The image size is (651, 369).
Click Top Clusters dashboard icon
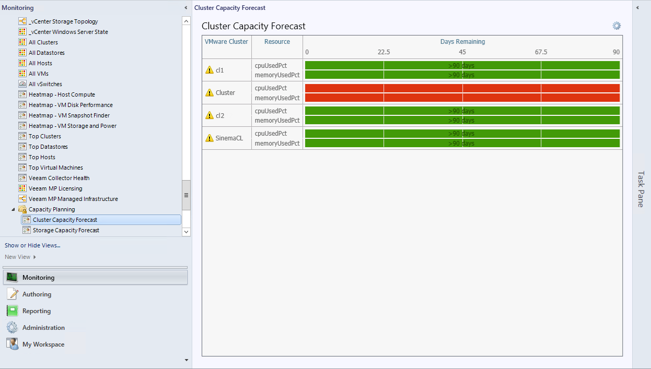click(x=22, y=136)
